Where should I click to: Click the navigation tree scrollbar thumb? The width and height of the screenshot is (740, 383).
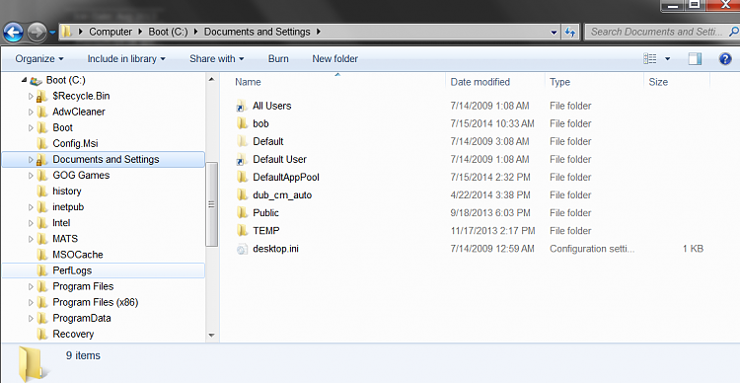[212, 204]
